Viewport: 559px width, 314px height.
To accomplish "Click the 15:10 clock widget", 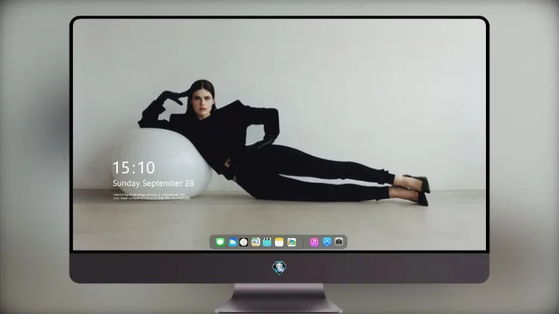I will tap(133, 167).
